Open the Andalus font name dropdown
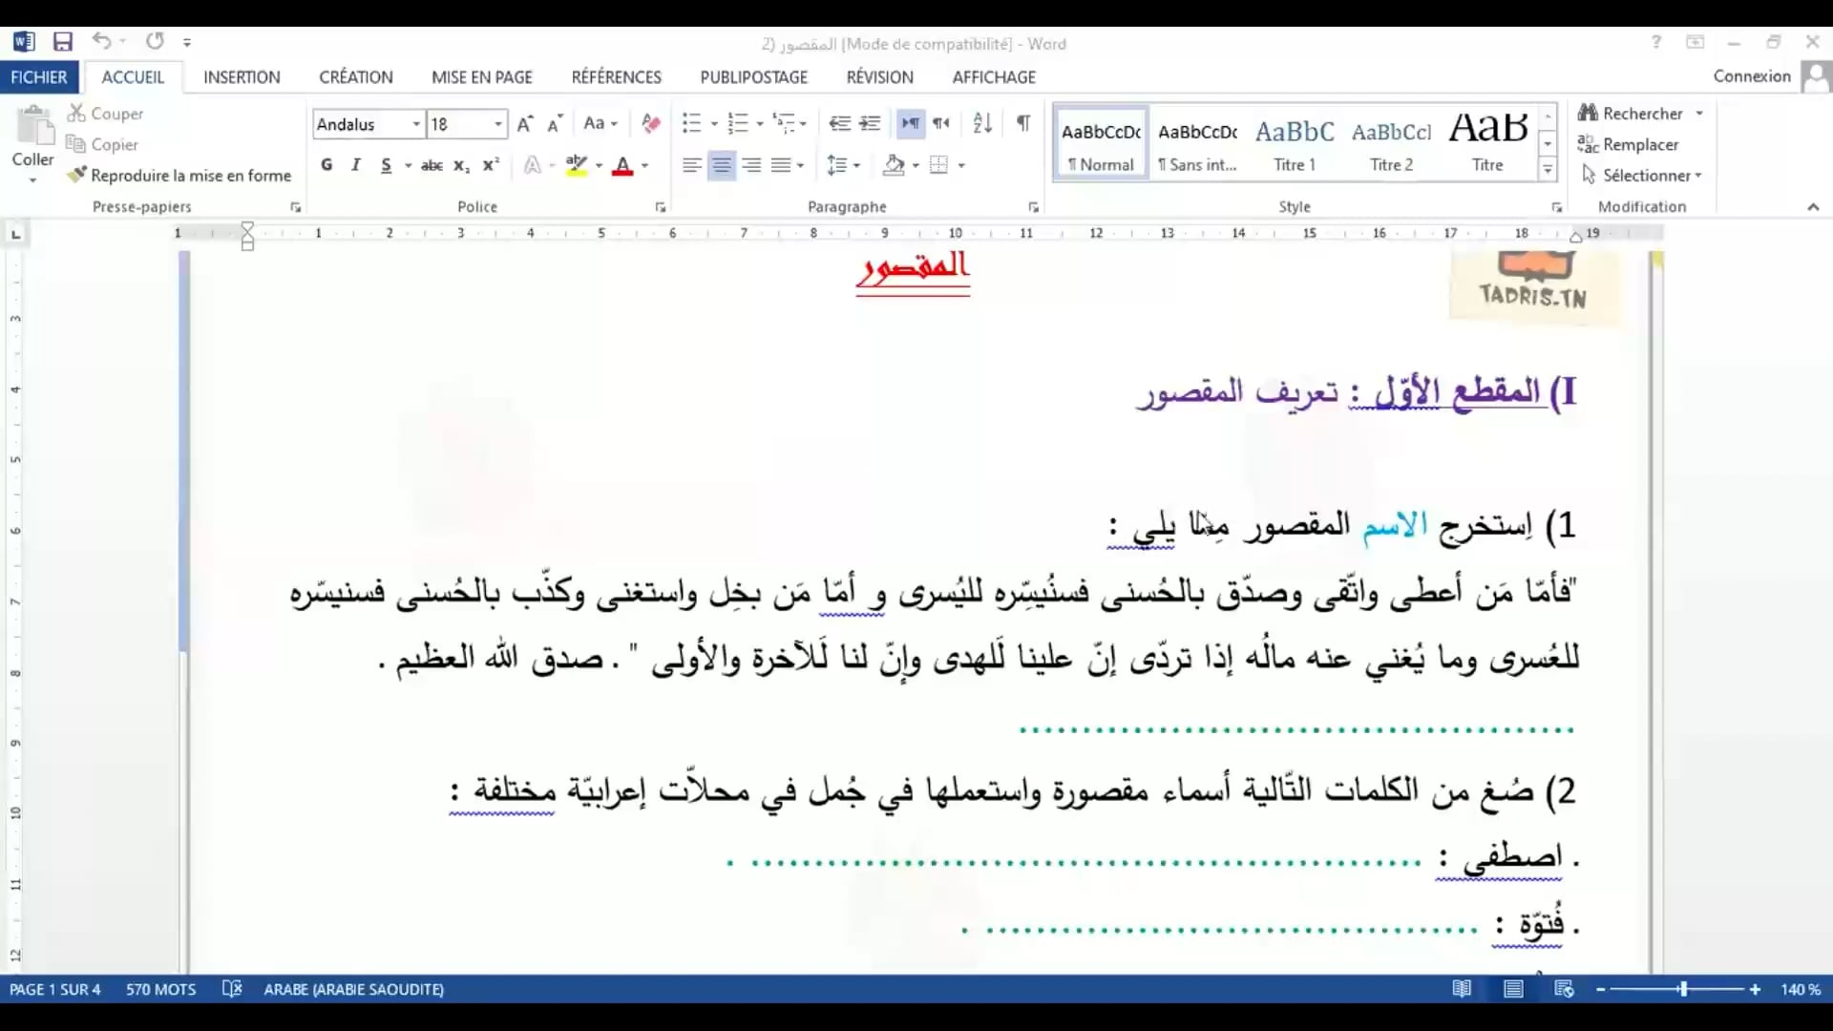 click(x=416, y=124)
